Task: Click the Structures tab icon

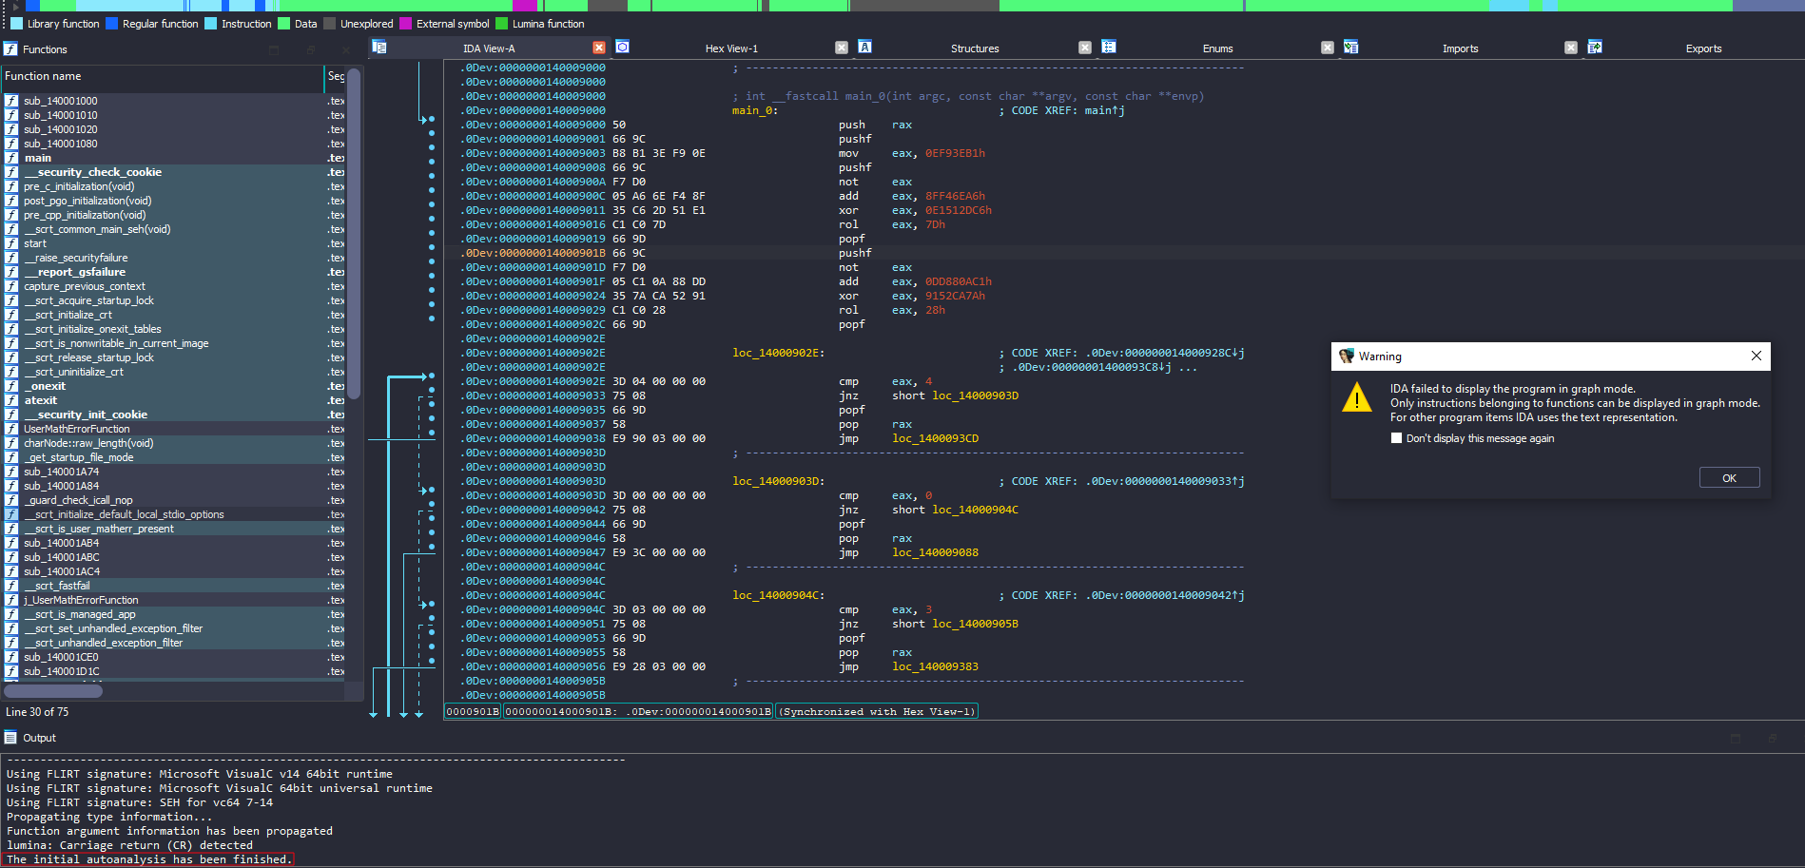Action: 864,48
